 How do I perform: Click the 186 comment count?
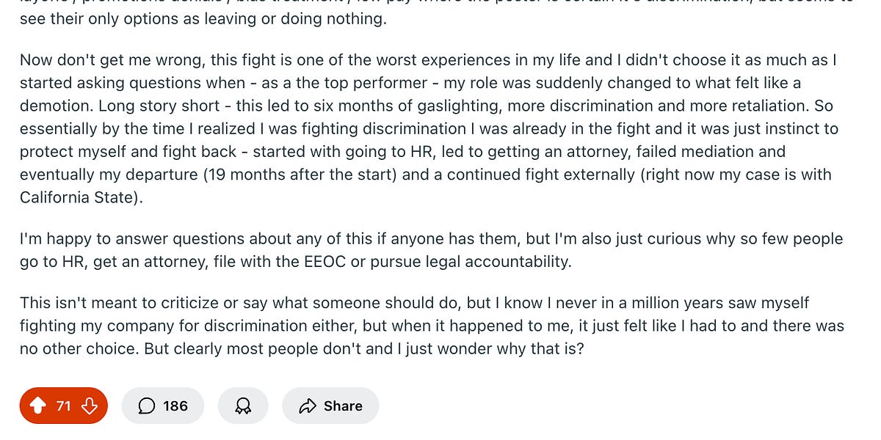pos(176,406)
